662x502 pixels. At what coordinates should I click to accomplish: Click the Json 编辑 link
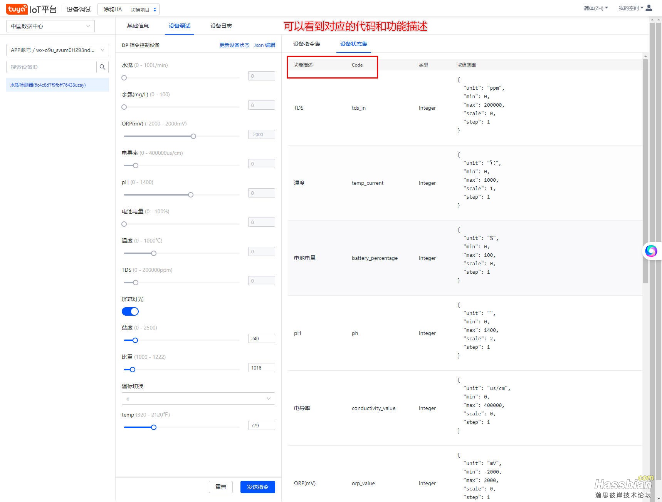(x=264, y=45)
